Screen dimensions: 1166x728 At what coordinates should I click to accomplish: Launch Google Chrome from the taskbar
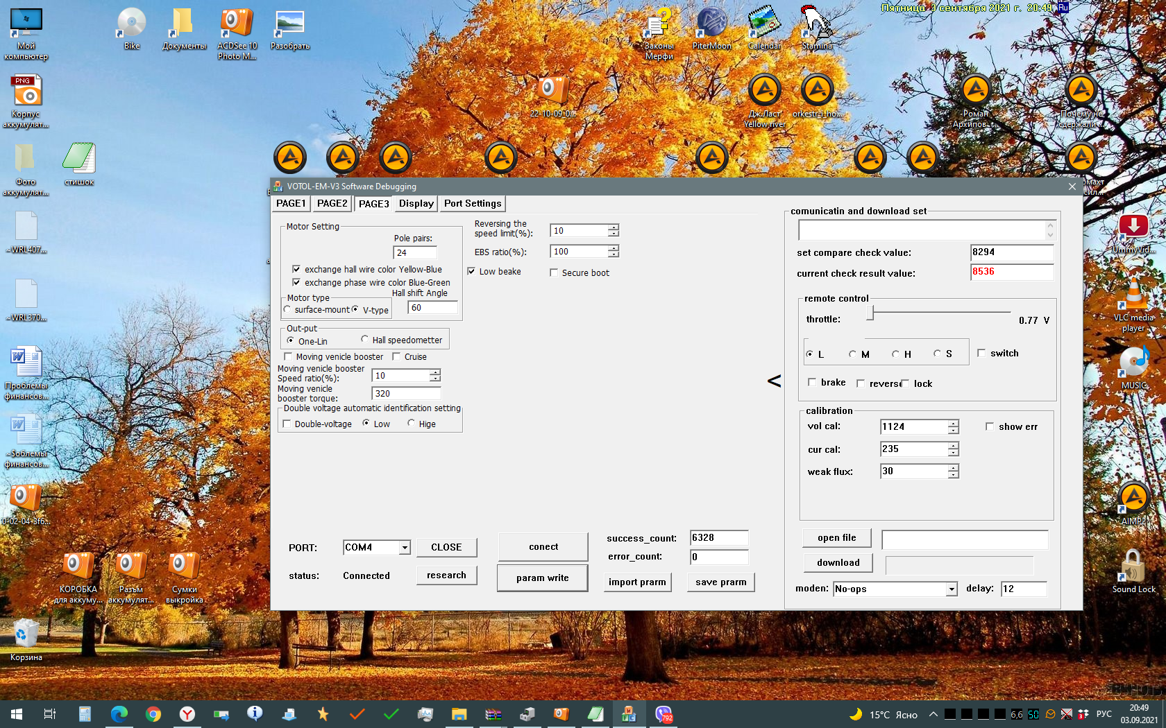[153, 714]
